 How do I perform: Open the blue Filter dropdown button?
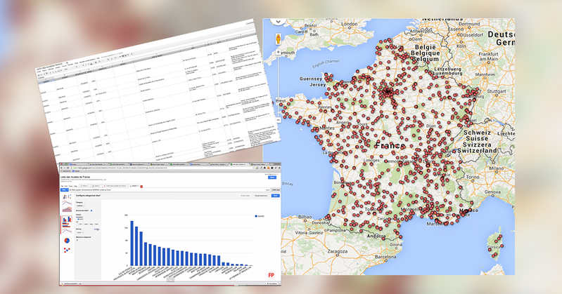point(65,190)
